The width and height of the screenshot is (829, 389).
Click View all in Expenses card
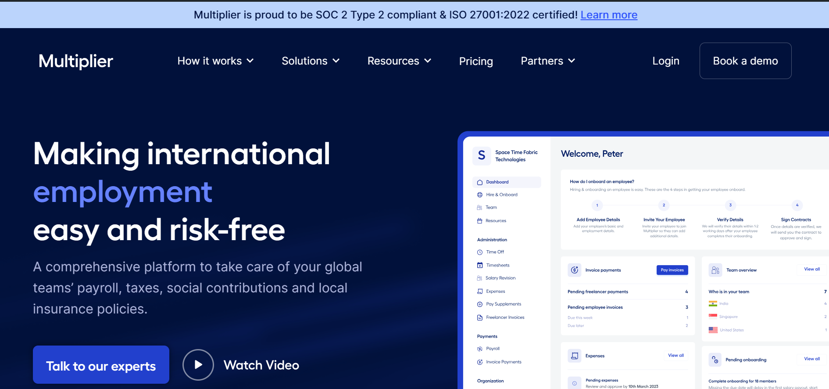[676, 355]
